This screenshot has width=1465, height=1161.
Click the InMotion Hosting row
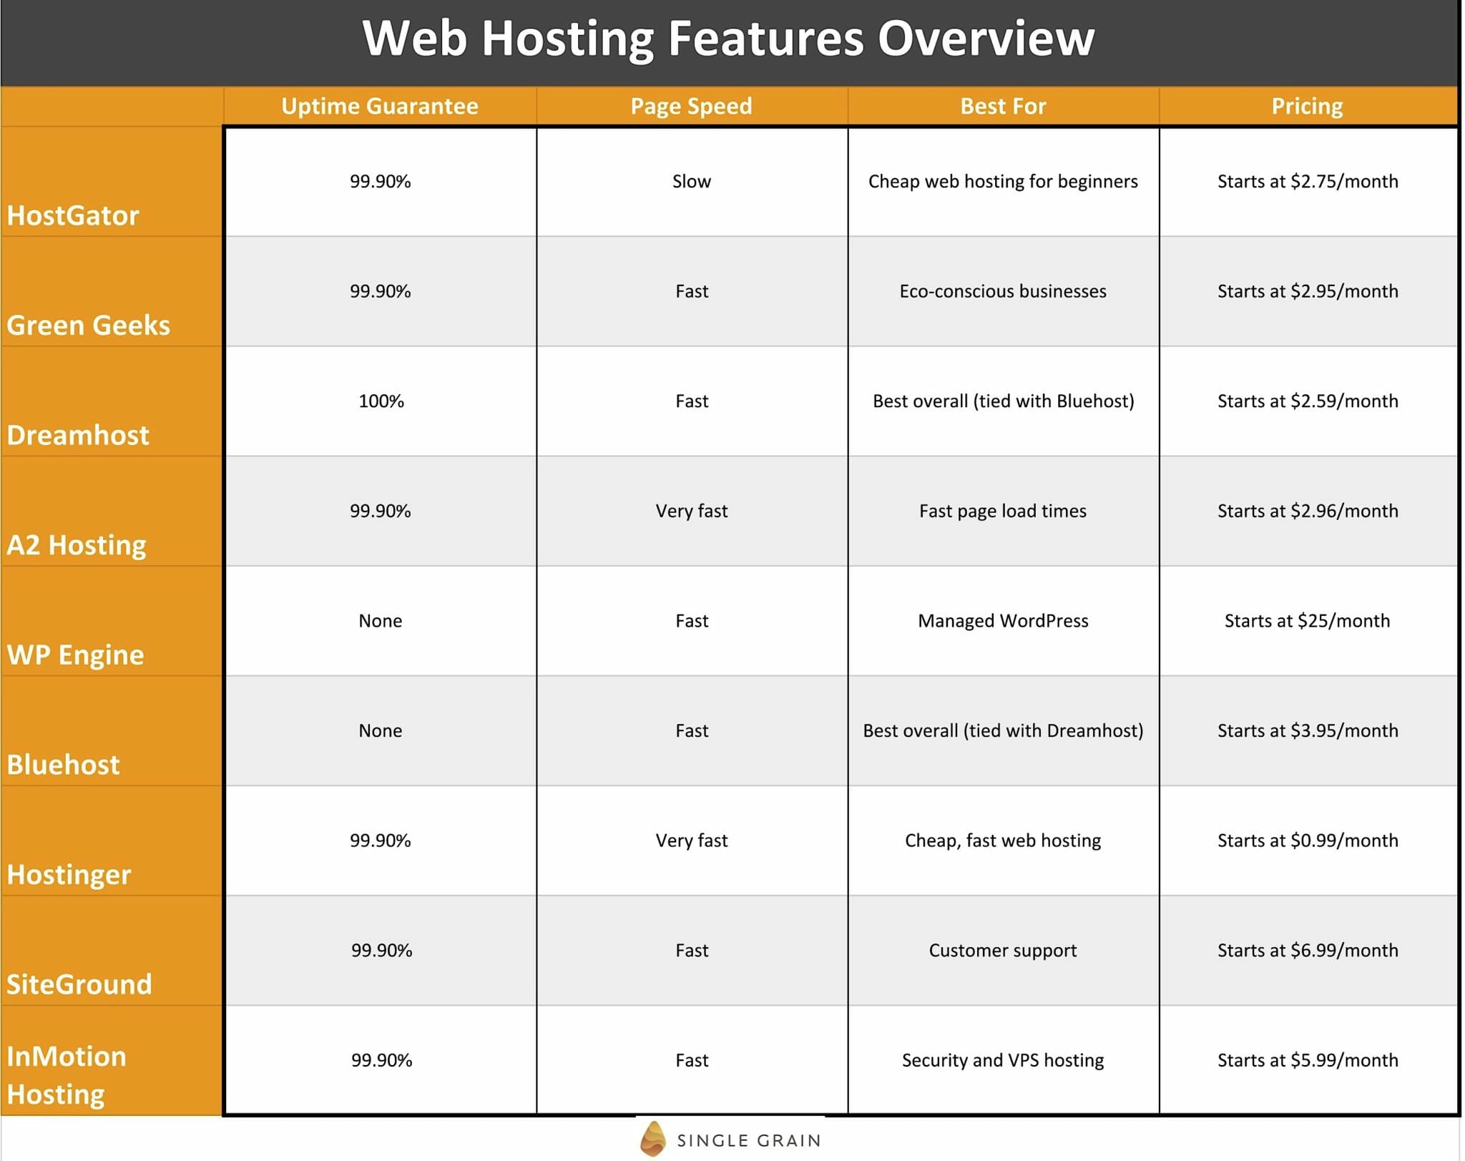pos(732,1071)
